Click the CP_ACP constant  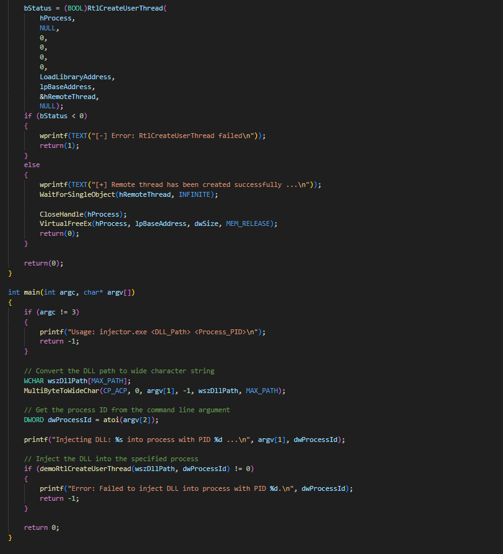(115, 391)
